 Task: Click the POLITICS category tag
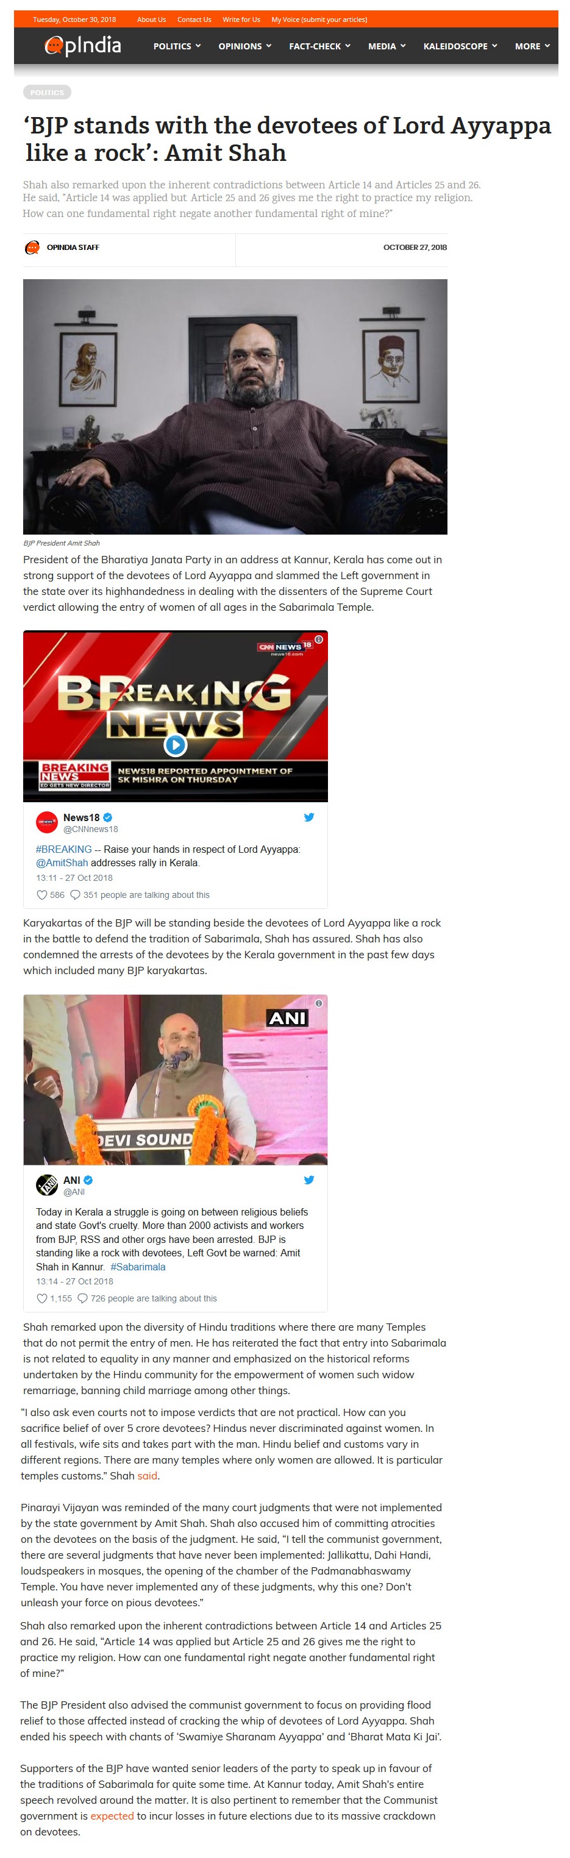(47, 92)
